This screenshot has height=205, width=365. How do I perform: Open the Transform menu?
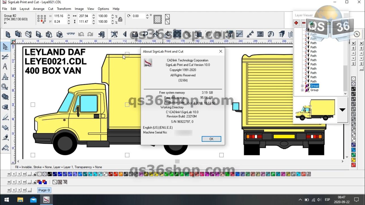[64, 9]
